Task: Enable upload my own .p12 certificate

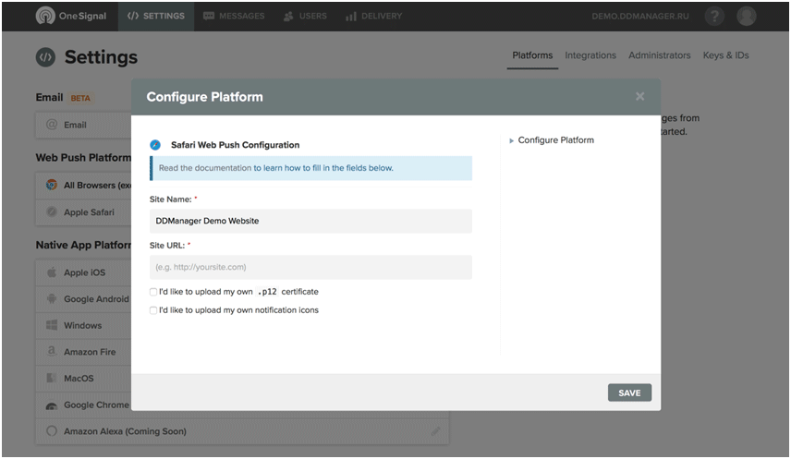Action: click(153, 292)
